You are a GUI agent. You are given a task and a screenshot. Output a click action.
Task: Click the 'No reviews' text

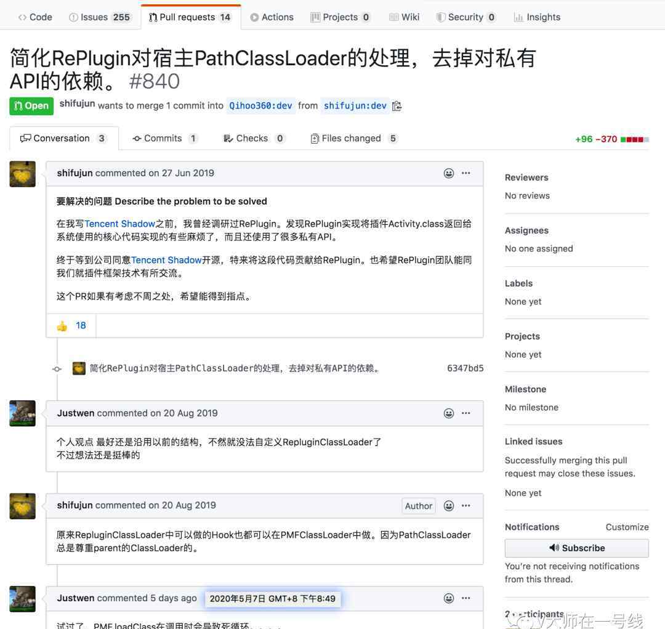click(527, 196)
